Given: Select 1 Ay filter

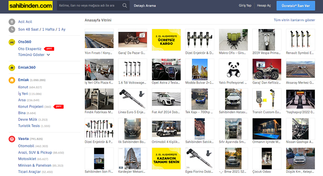Looking at the screenshot, I should [62, 29].
